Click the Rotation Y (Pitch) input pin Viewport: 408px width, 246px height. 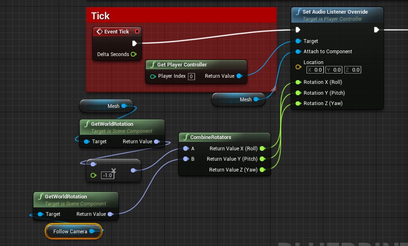coord(298,93)
